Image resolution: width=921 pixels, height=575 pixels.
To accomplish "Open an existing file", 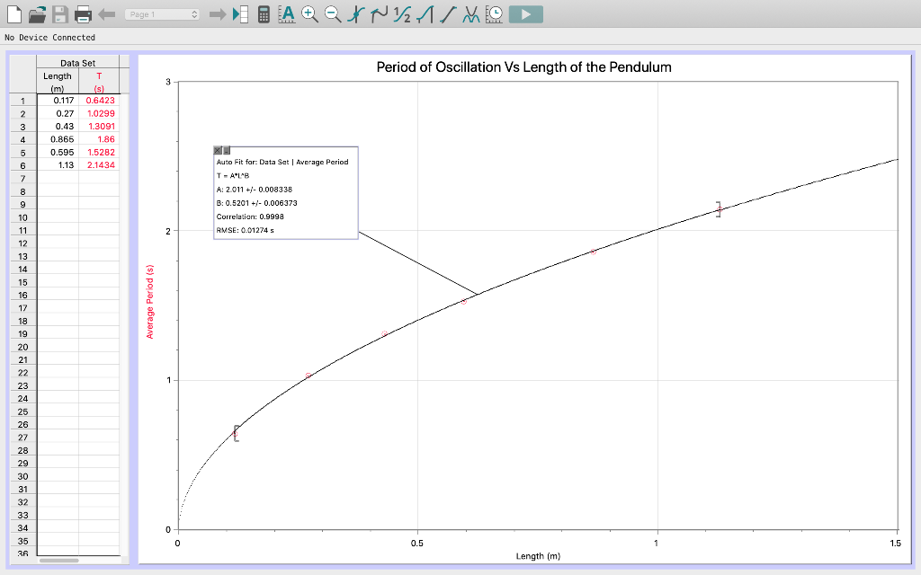I will click(x=35, y=13).
